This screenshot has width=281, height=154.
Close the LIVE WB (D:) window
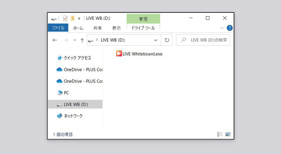[x=225, y=18]
